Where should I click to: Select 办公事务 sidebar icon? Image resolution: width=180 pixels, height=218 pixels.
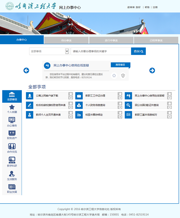(x=12, y=120)
